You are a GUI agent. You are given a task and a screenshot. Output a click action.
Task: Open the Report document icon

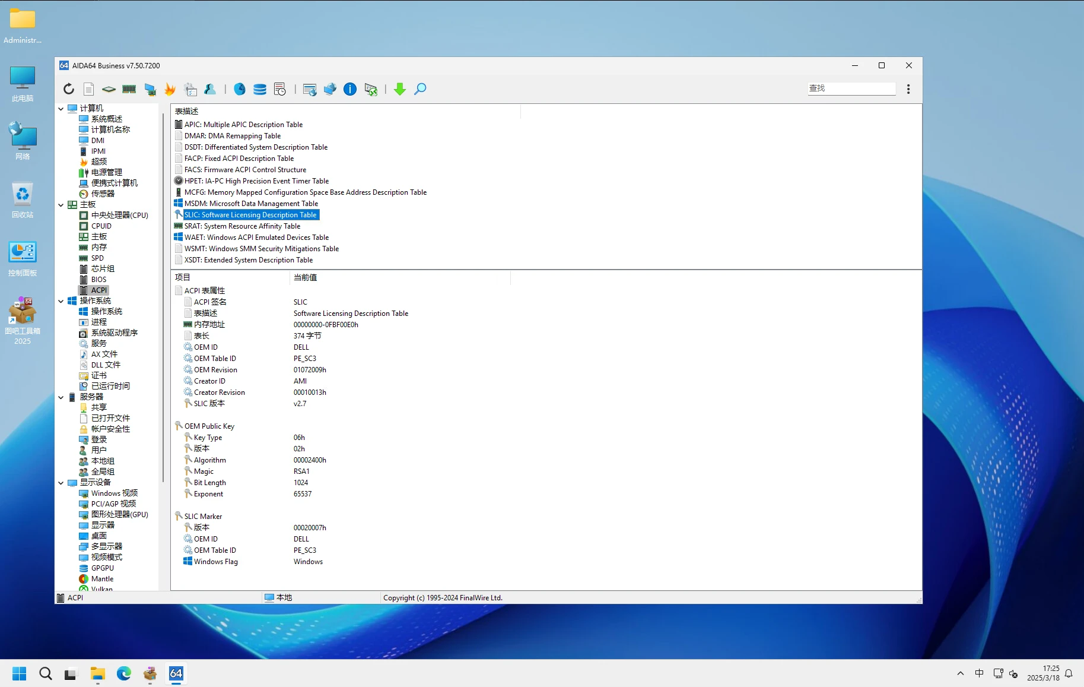pyautogui.click(x=88, y=89)
